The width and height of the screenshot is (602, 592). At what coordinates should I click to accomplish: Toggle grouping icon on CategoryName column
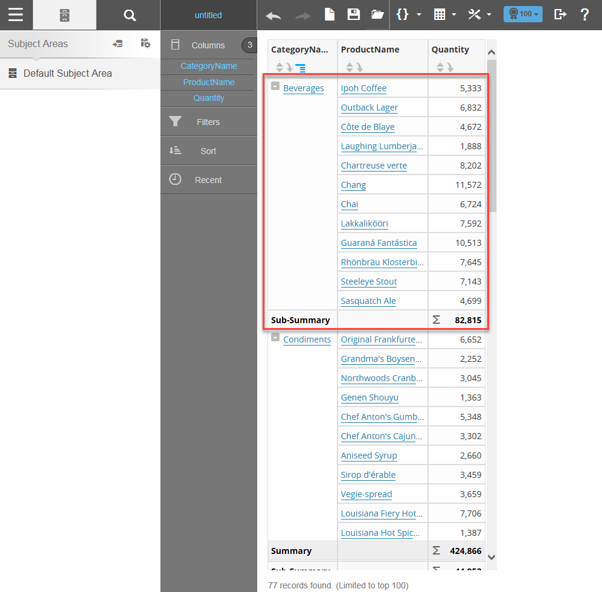[x=300, y=67]
